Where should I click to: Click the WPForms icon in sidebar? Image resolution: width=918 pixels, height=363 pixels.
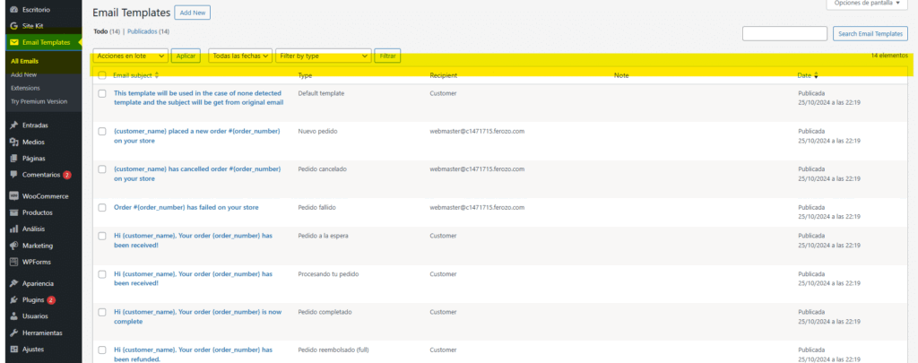click(14, 262)
